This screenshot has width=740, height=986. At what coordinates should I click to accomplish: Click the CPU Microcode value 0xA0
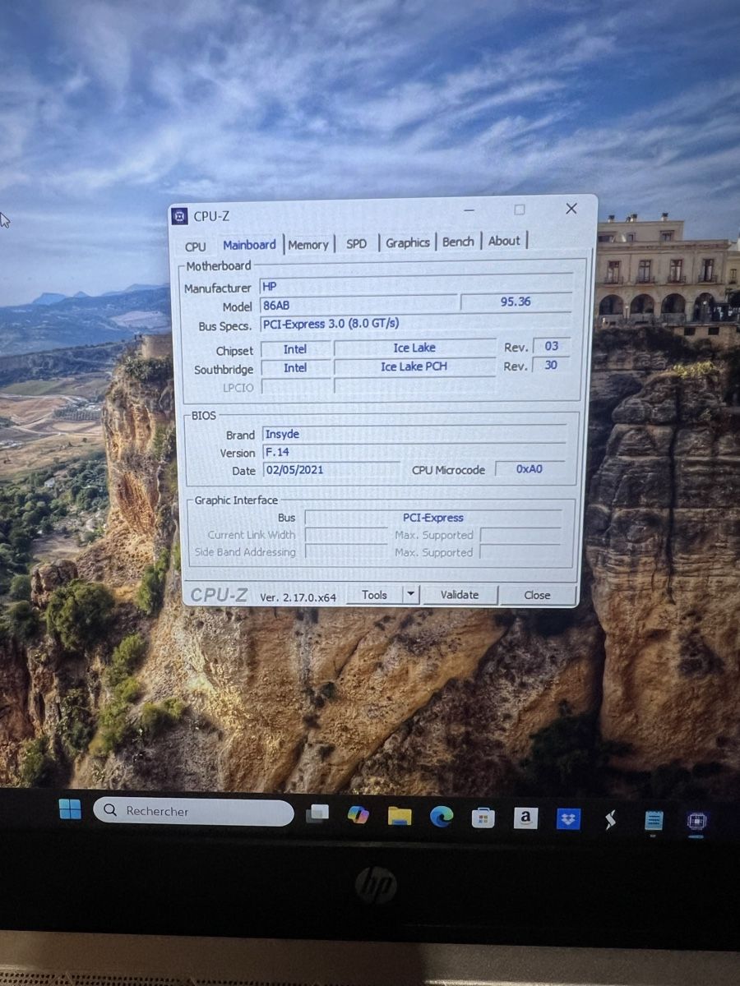530,469
